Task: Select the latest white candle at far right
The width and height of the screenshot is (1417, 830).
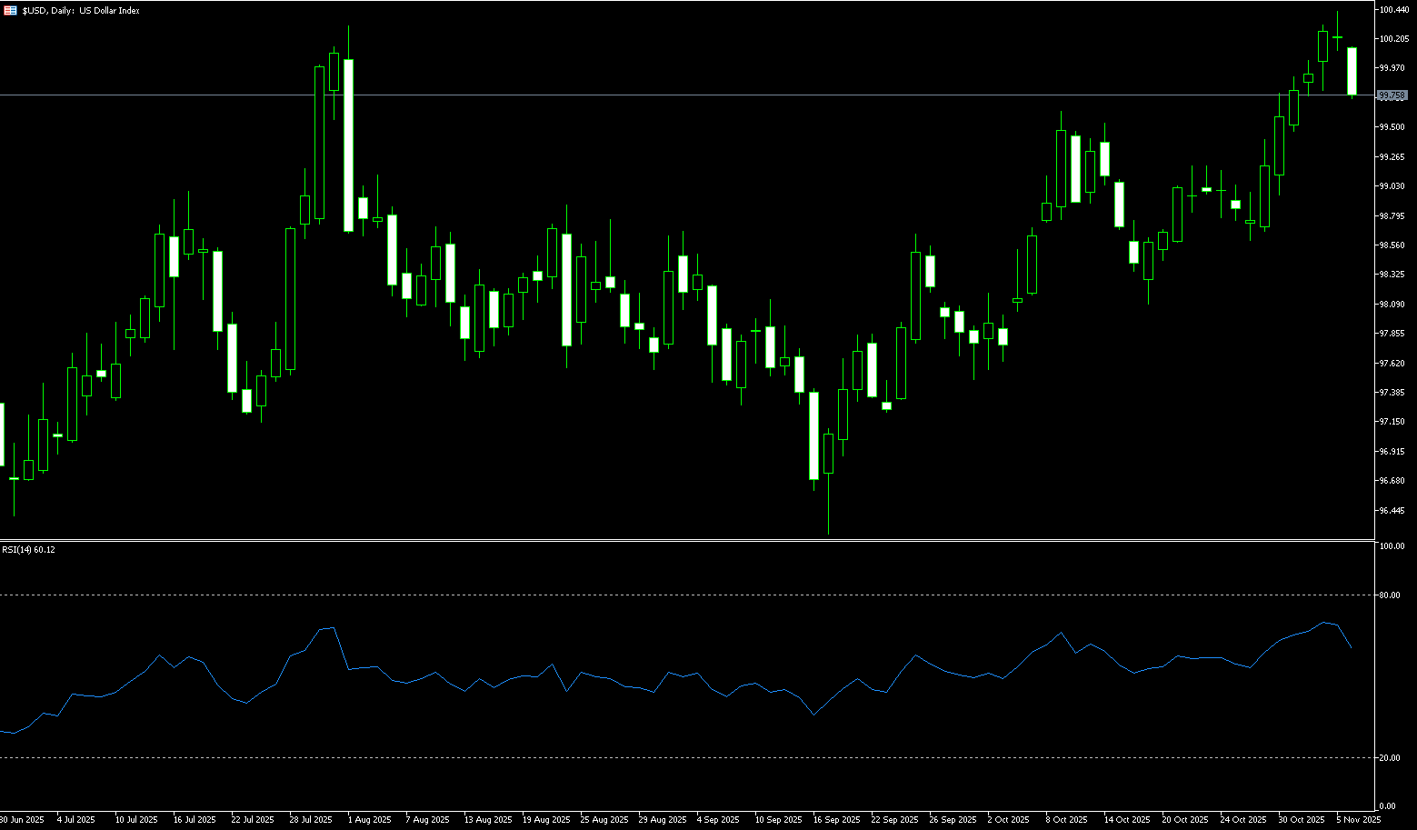Action: pos(1352,71)
